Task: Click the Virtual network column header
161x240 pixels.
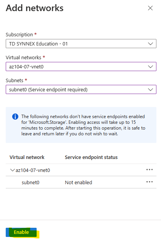Action: pyautogui.click(x=27, y=157)
